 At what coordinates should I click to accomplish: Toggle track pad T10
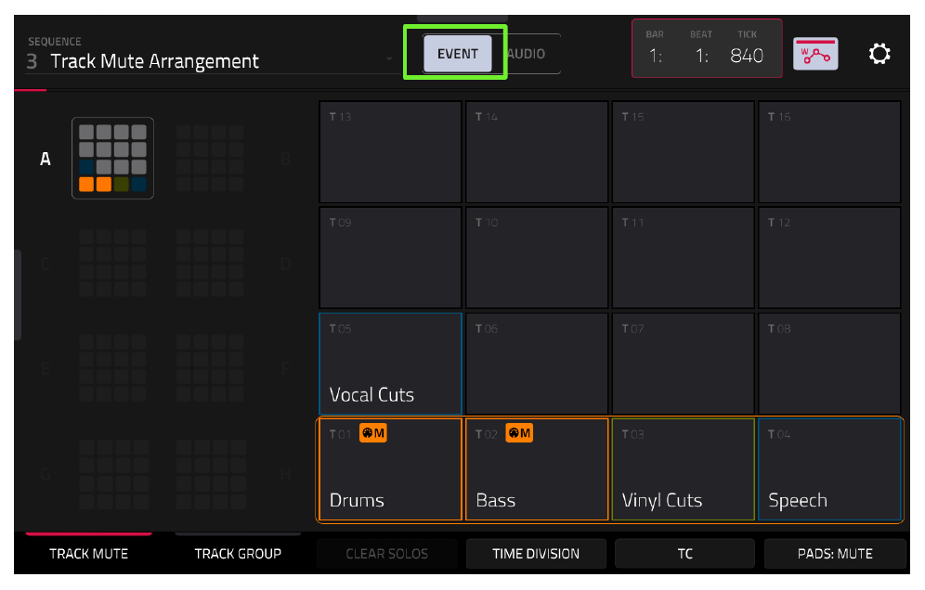pos(537,258)
